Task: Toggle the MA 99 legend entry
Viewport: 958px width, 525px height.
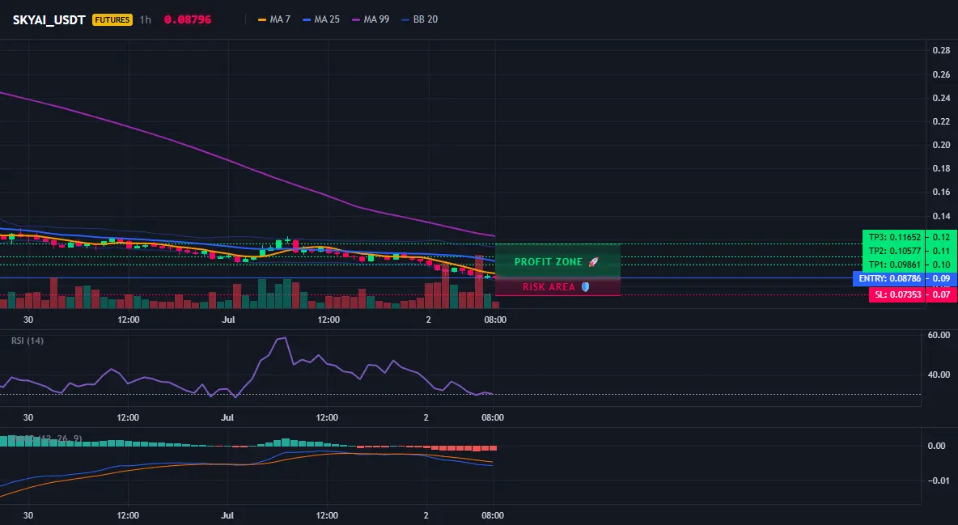Action: click(x=371, y=19)
